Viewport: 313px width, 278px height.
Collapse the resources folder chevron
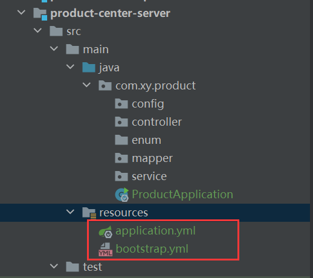pyautogui.click(x=70, y=212)
